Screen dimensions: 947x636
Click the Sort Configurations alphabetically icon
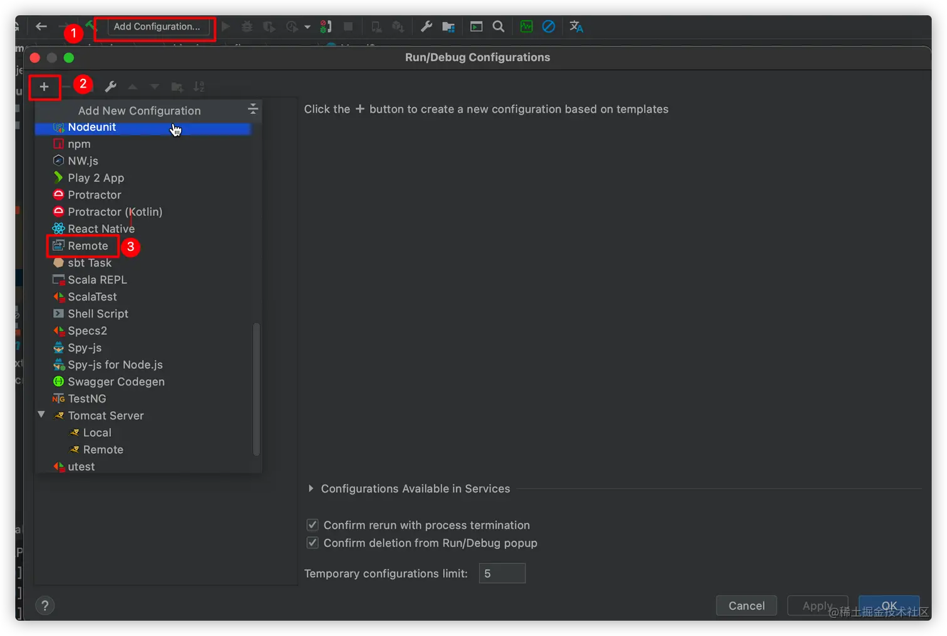point(199,87)
